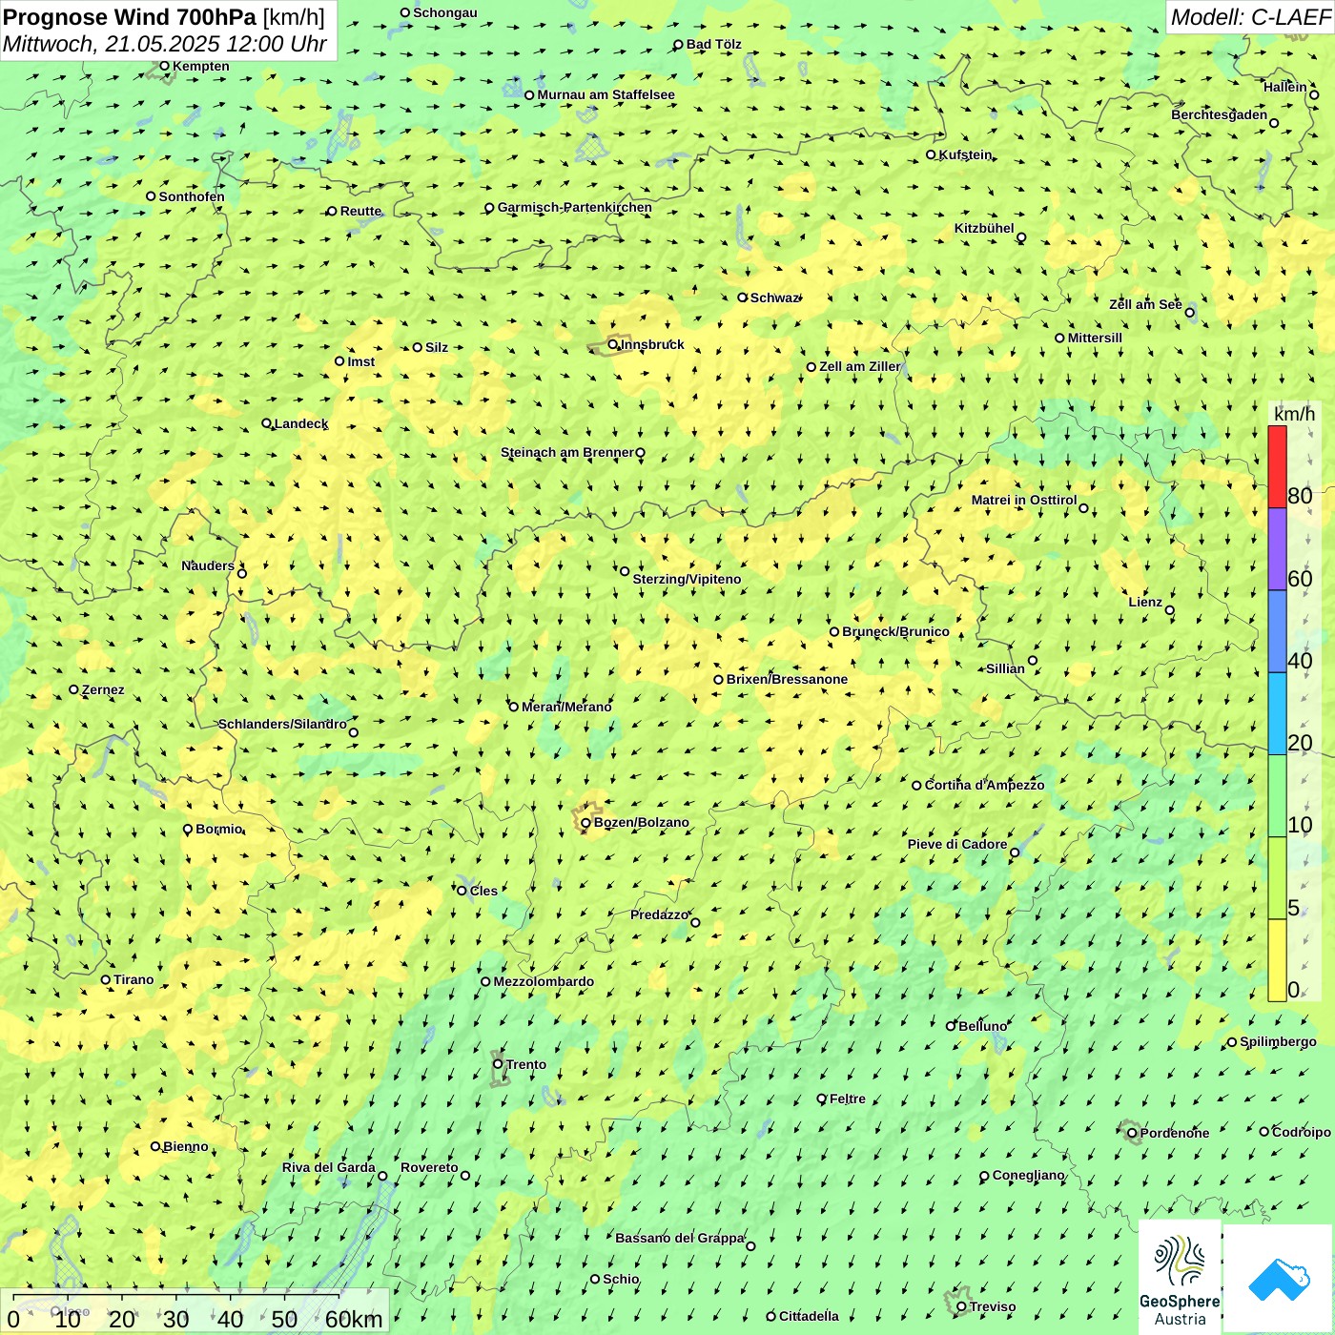
Task: Click the red 80 km/h legend color
Action: (x=1277, y=466)
